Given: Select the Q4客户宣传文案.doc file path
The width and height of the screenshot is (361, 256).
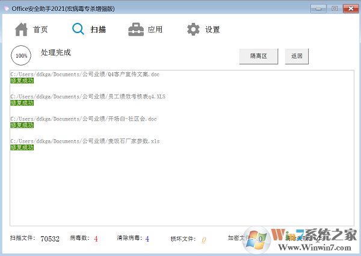Looking at the screenshot, I should pyautogui.click(x=85, y=75).
